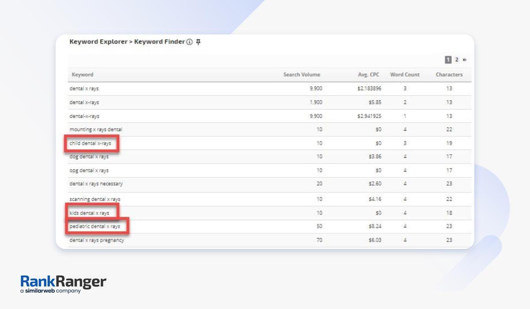Image resolution: width=530 pixels, height=309 pixels.
Task: Sort by Word Count column header
Action: click(x=405, y=75)
